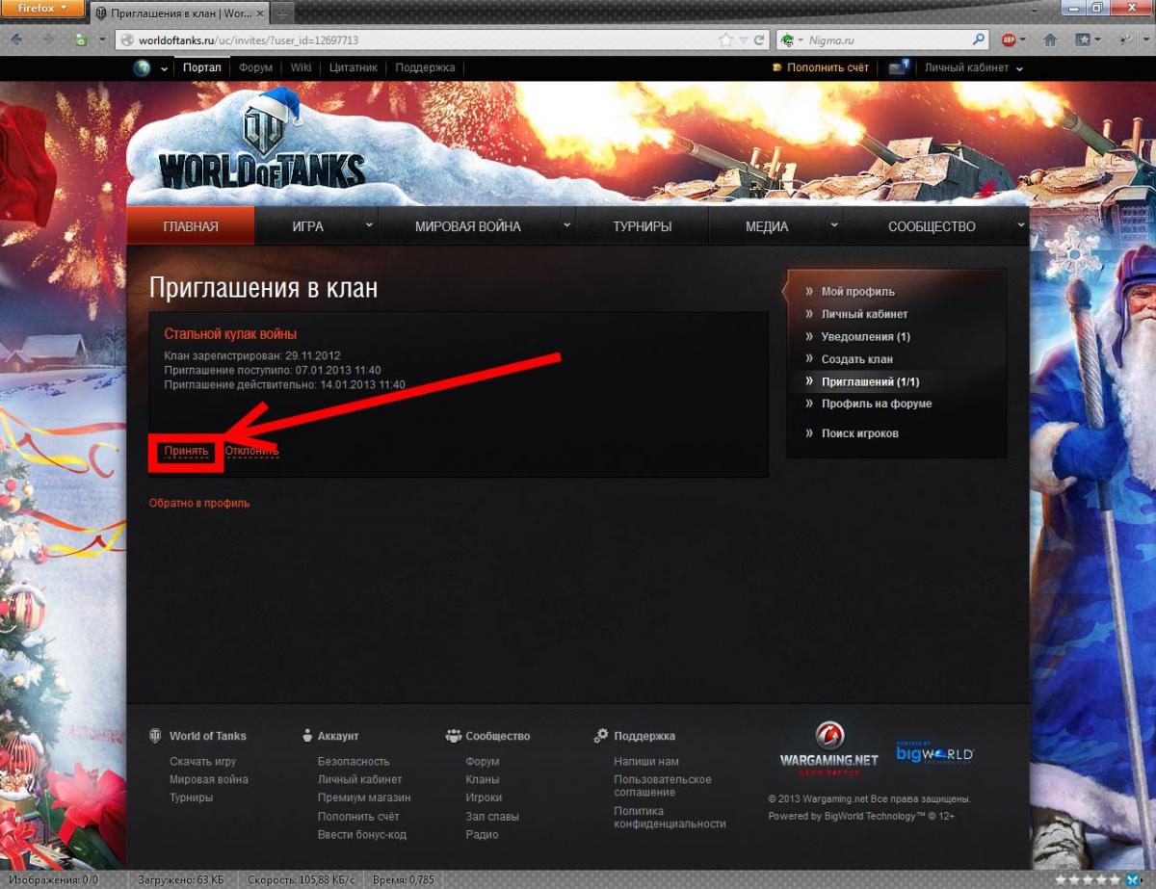This screenshot has width=1156, height=889.
Task: Open footer Зал славы link
Action: pyautogui.click(x=492, y=816)
